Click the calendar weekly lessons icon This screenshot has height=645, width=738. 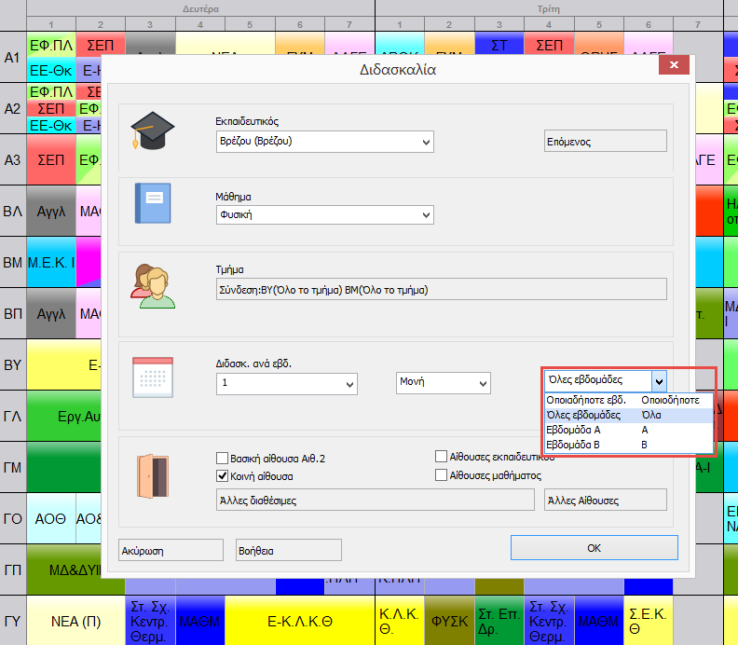tap(152, 376)
